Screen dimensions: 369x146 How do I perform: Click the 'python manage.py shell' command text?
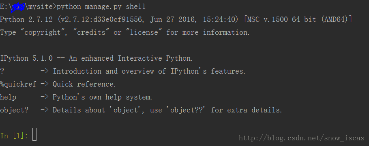[x=101, y=7]
